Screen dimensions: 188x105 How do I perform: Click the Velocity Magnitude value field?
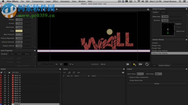(19, 38)
